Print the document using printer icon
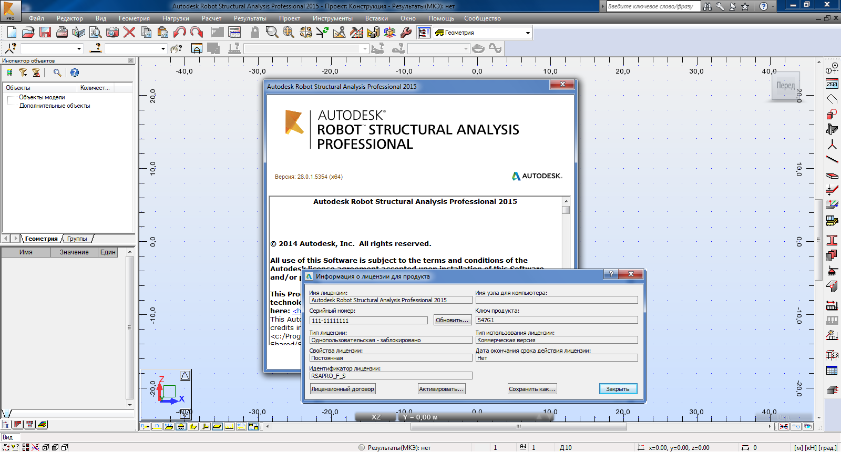This screenshot has width=841, height=452. tap(62, 33)
